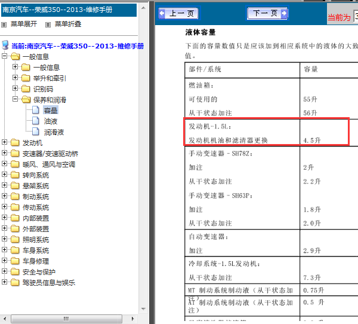Select the 驾驶员信息与娱乐 tree label

49,283
